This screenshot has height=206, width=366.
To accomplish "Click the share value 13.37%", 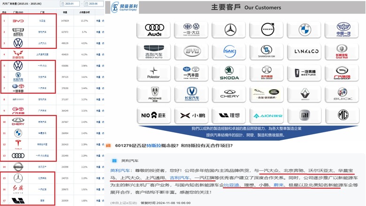I will click(x=84, y=21).
